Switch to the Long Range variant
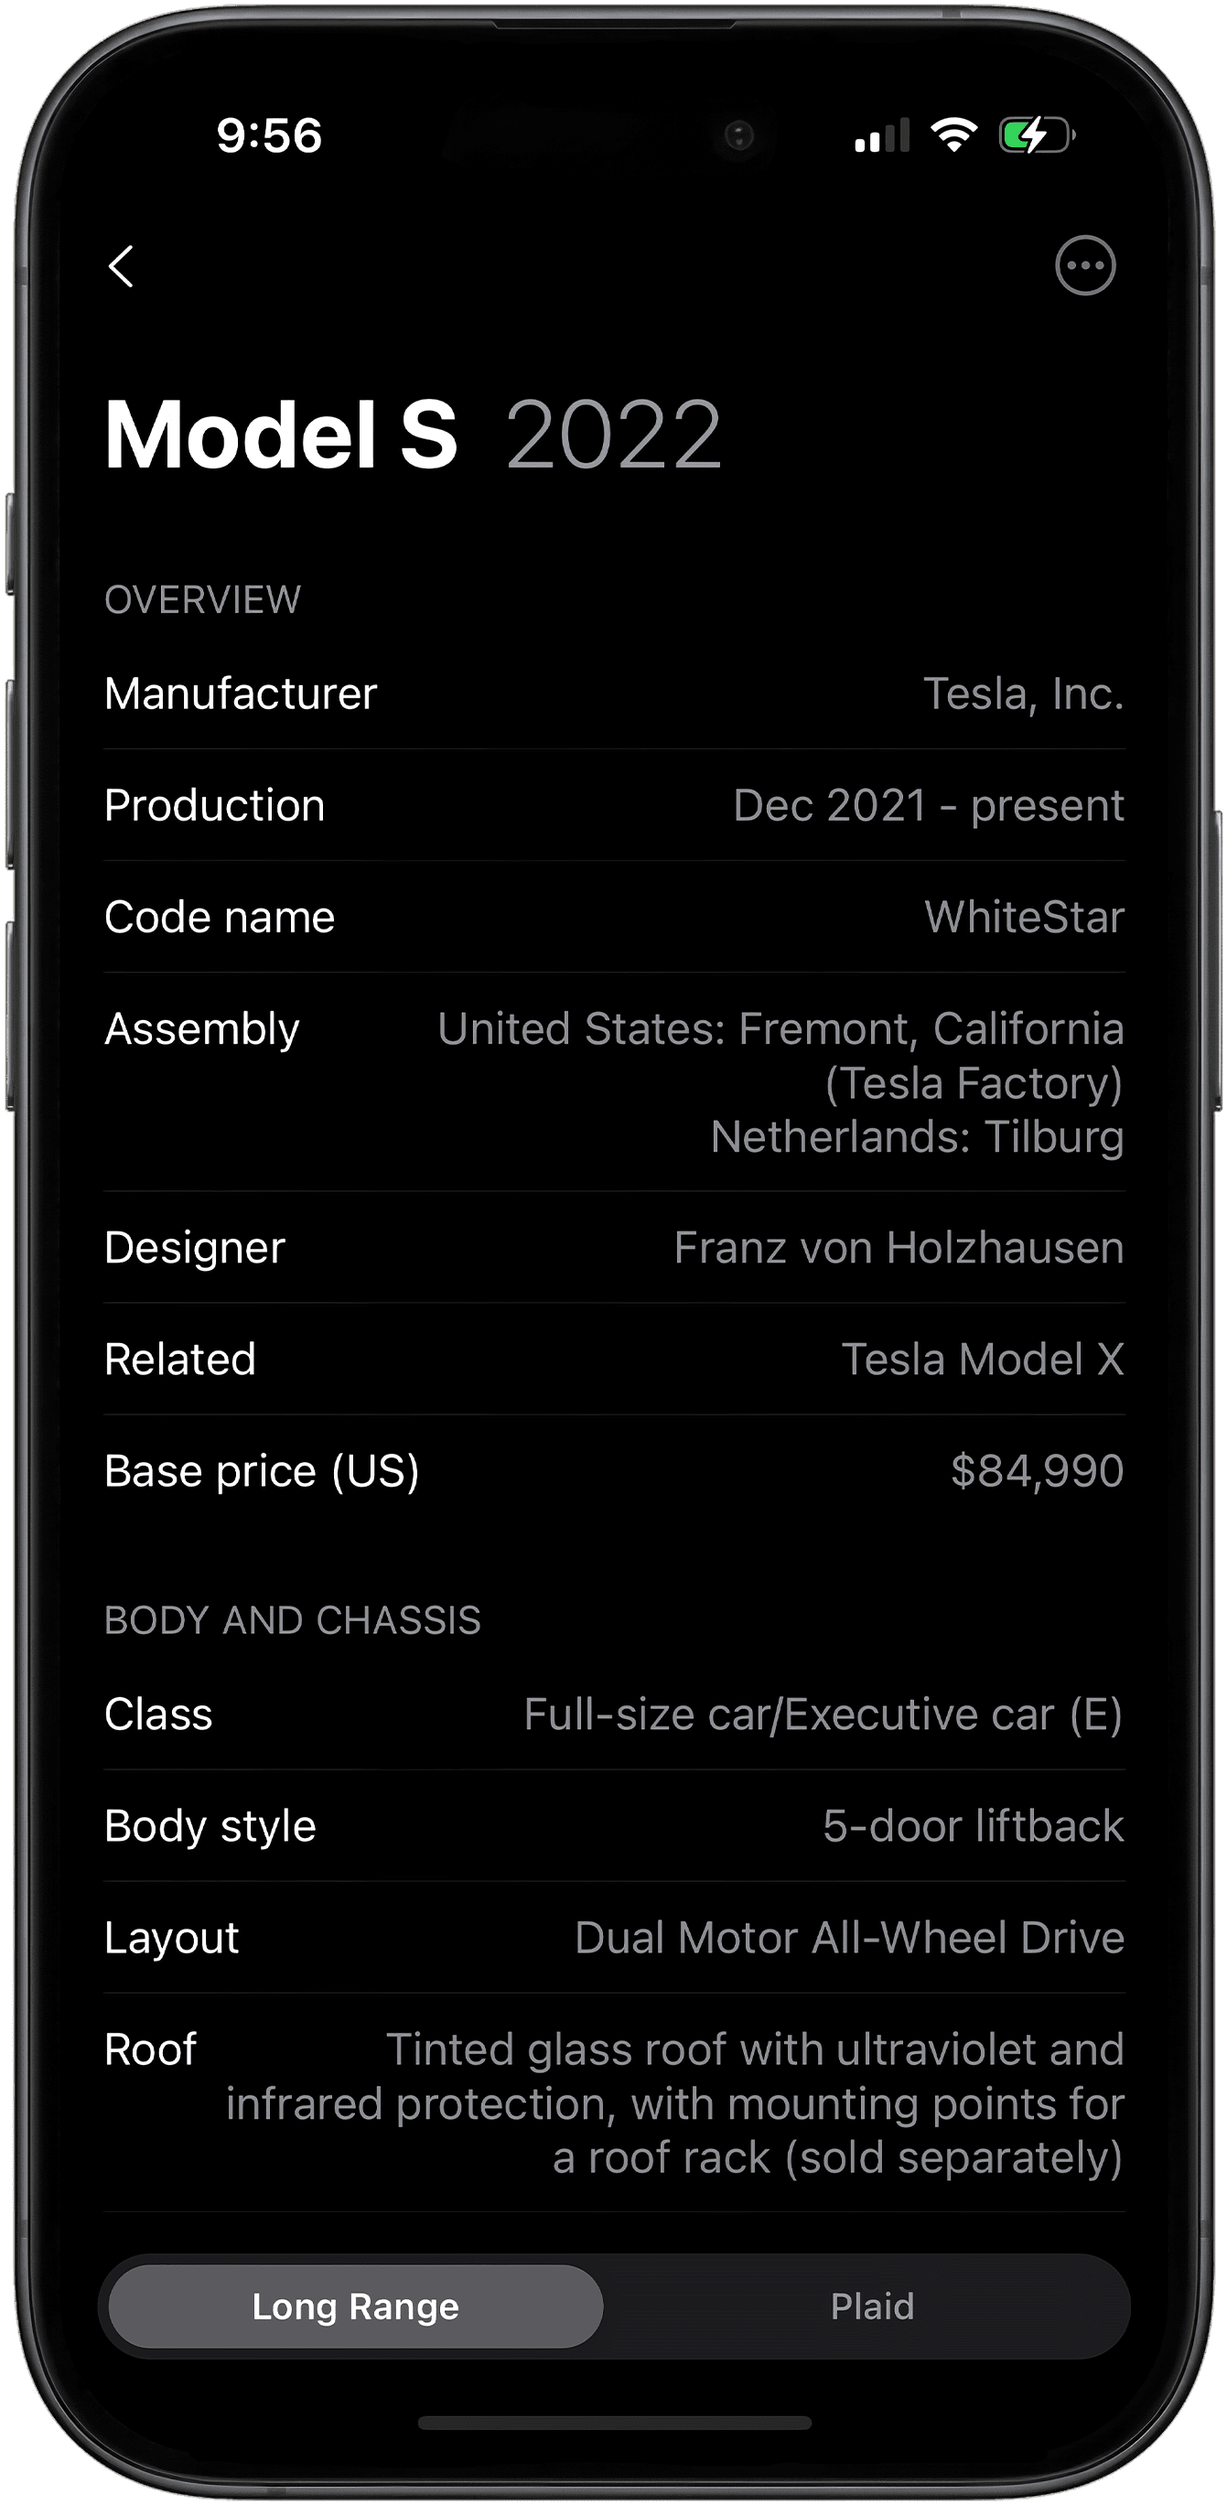The image size is (1227, 2505). tap(356, 2306)
